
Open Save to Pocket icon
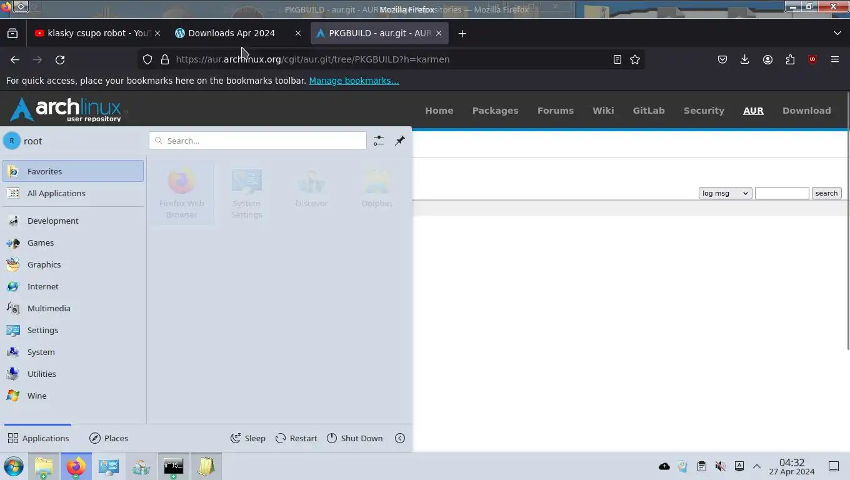(722, 59)
